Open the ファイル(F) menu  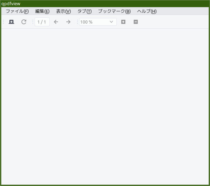17,11
